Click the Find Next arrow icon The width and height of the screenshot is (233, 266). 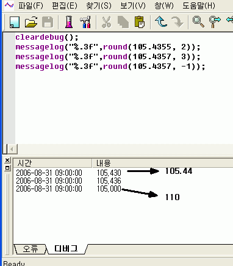pos(215,22)
